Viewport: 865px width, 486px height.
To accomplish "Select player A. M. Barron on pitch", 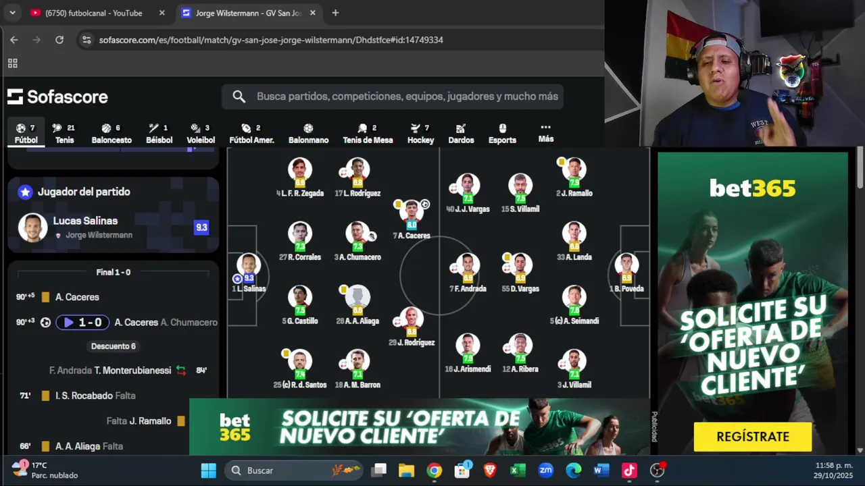I will 357,369.
